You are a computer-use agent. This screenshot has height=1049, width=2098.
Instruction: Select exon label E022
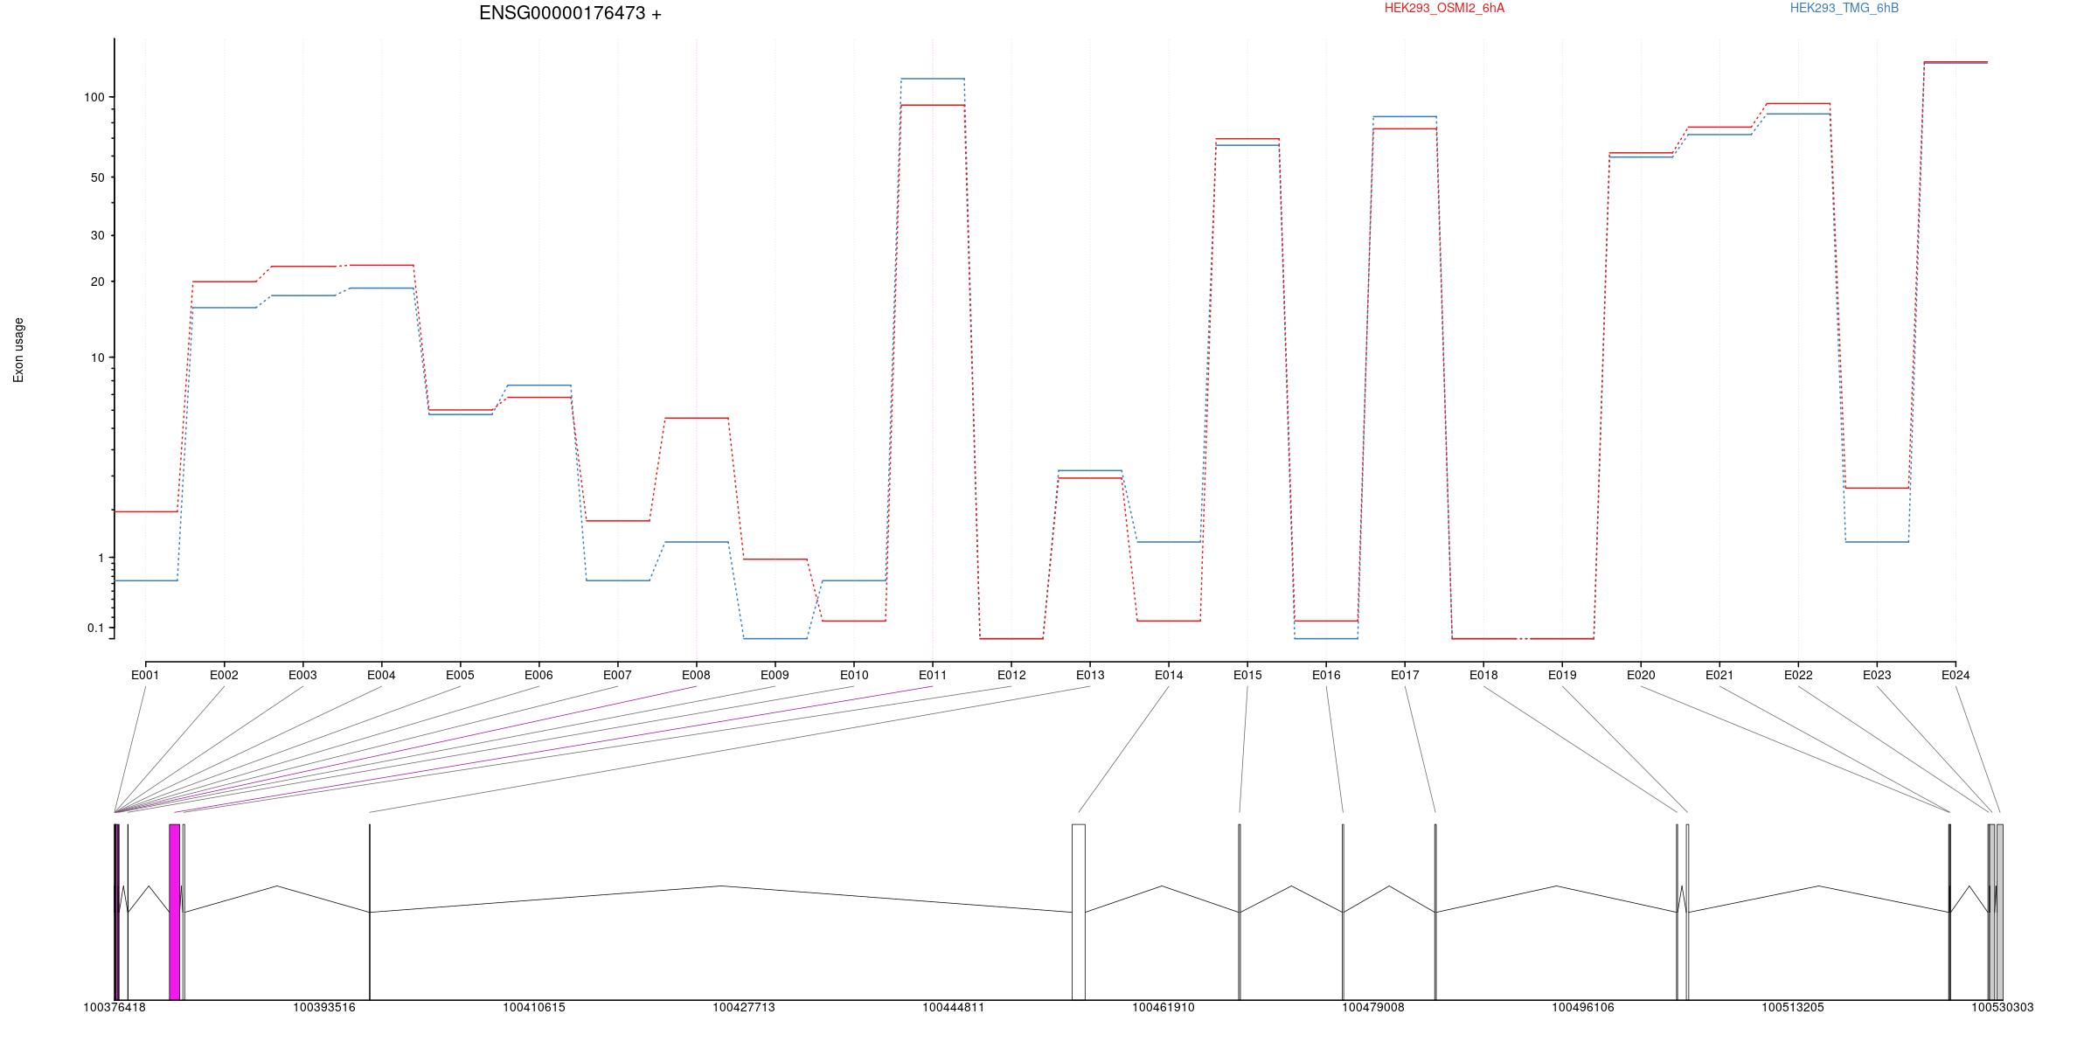(x=1798, y=675)
